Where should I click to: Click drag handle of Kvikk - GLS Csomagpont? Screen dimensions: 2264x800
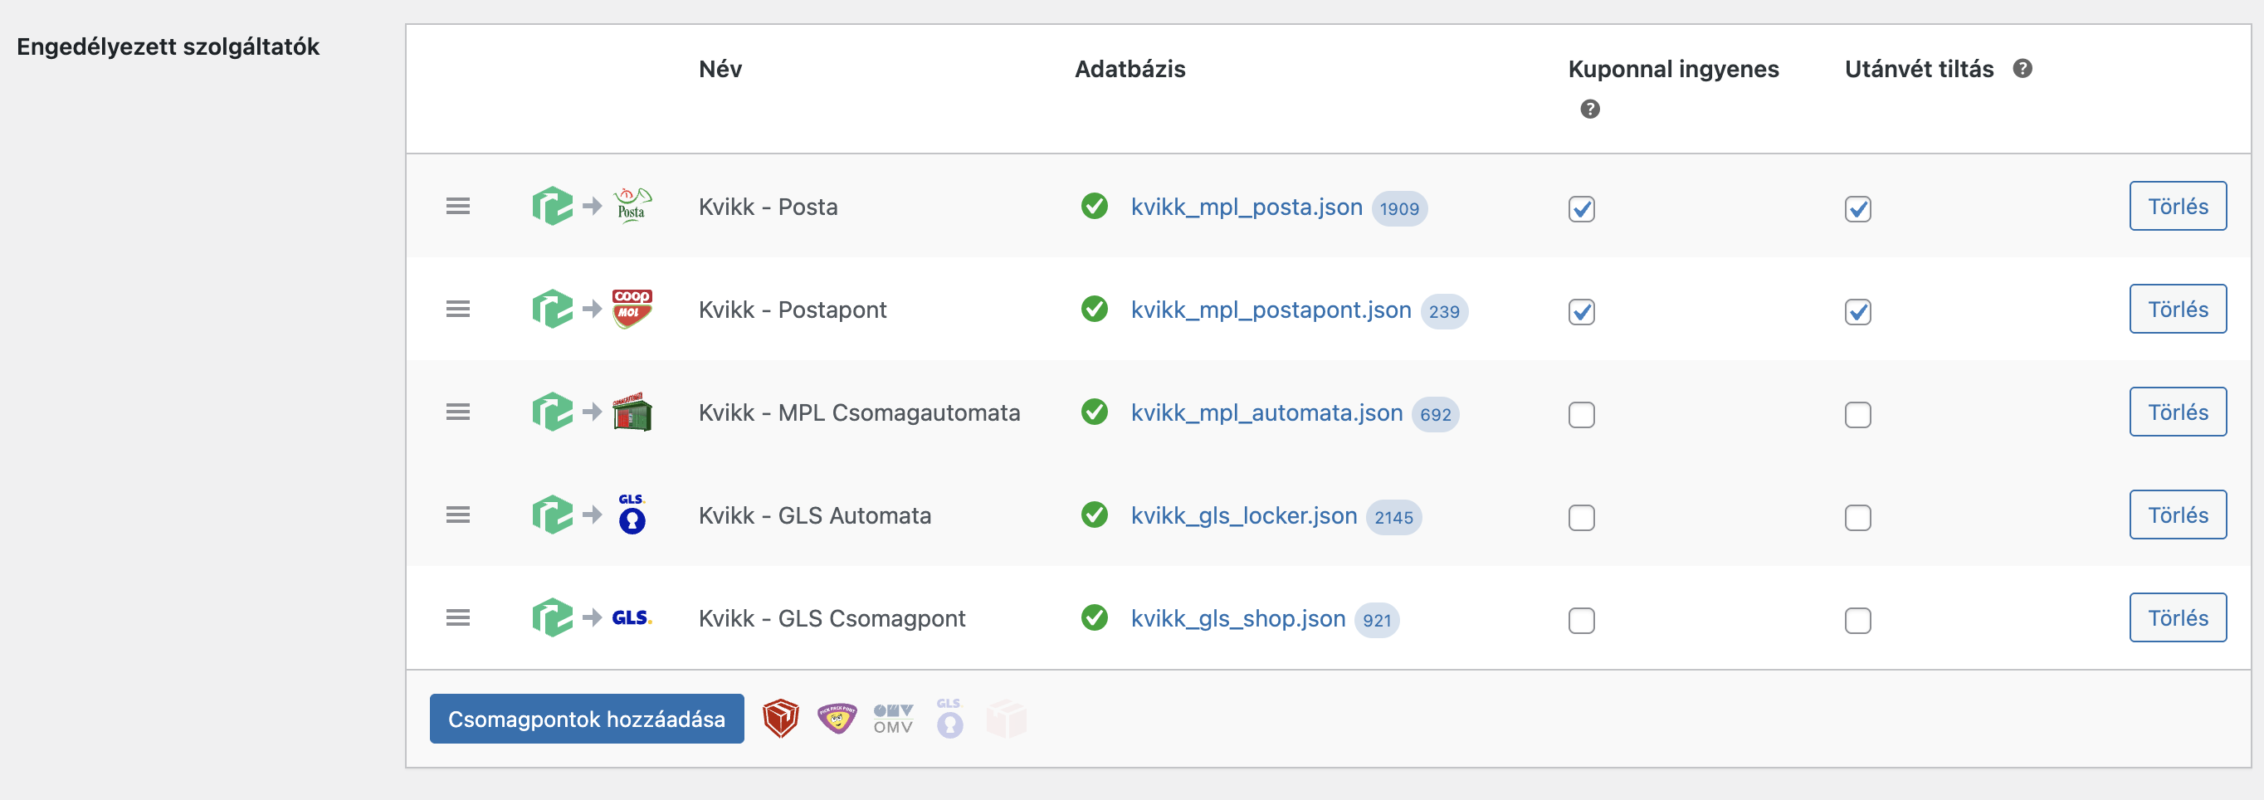pyautogui.click(x=458, y=618)
